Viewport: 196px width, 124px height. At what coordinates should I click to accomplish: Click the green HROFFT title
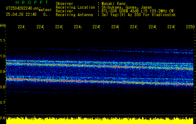point(32,2)
